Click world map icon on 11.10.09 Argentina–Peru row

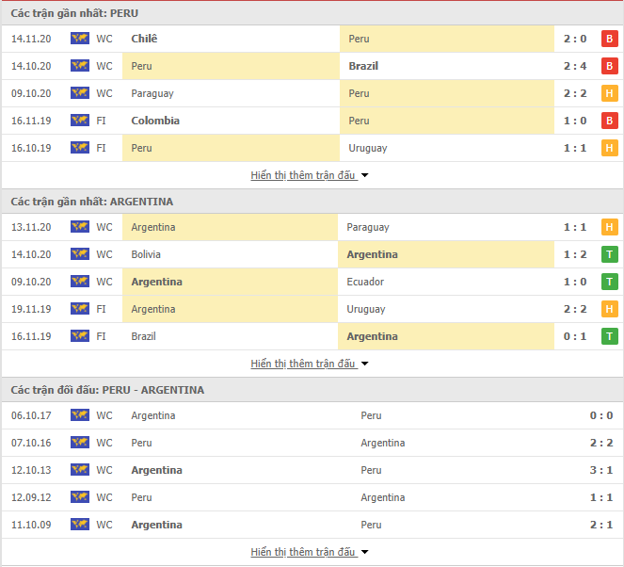click(x=80, y=525)
